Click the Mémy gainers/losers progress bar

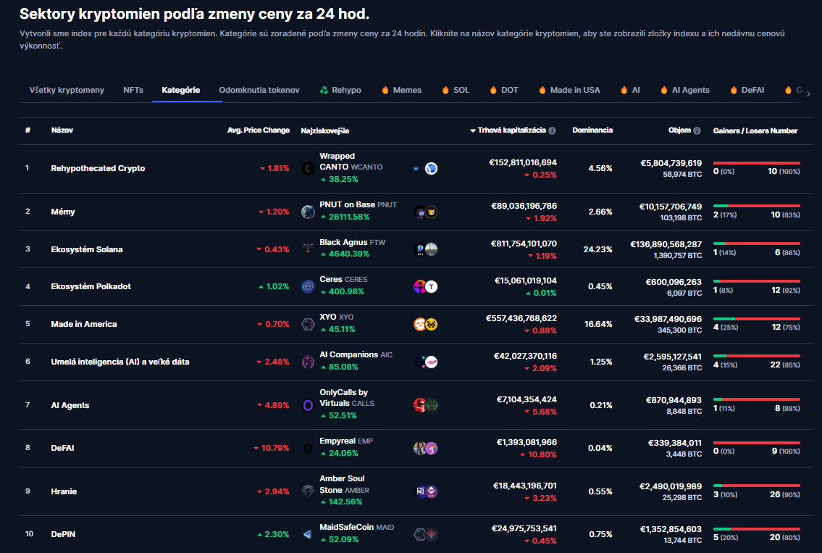pos(756,206)
